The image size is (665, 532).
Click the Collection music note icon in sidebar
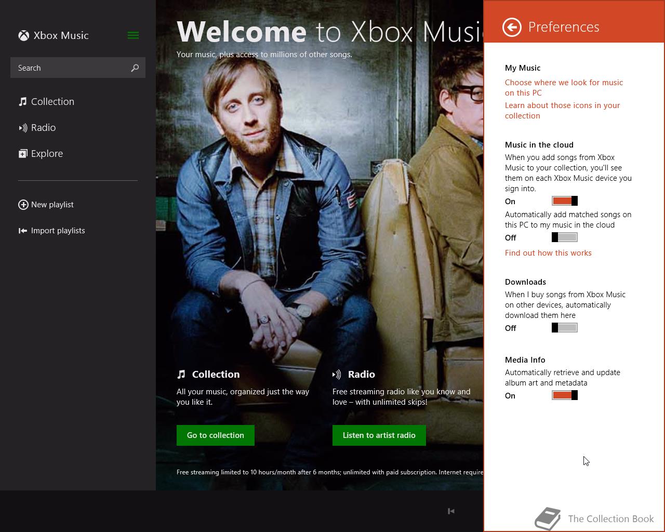coord(23,101)
